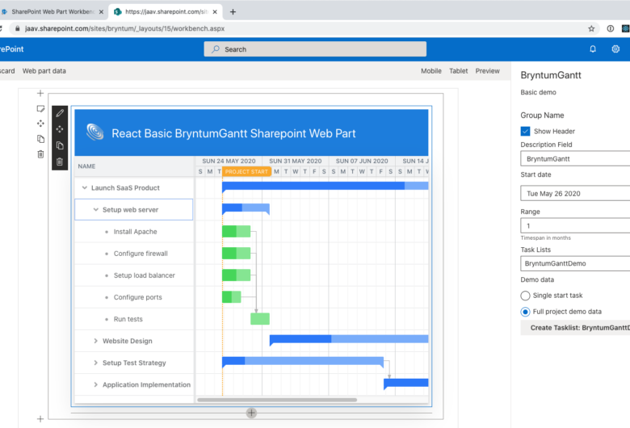Collapse the Setup web server task

[x=95, y=209]
